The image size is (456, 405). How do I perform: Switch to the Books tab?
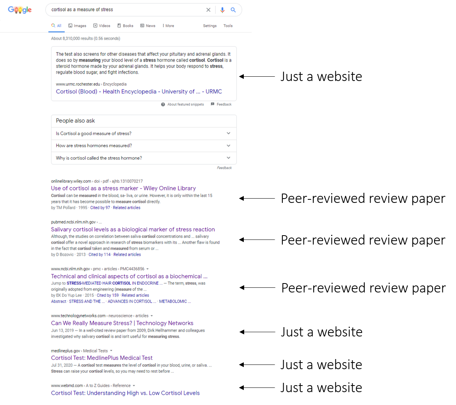click(125, 26)
